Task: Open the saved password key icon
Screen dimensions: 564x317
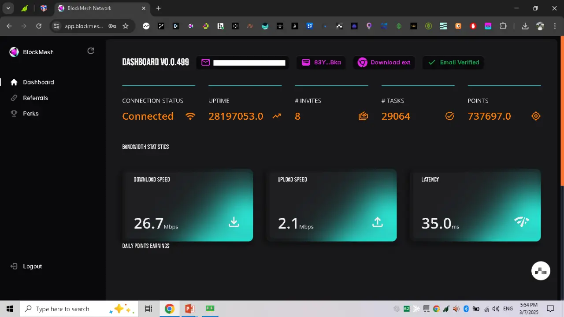Action: coord(112,26)
